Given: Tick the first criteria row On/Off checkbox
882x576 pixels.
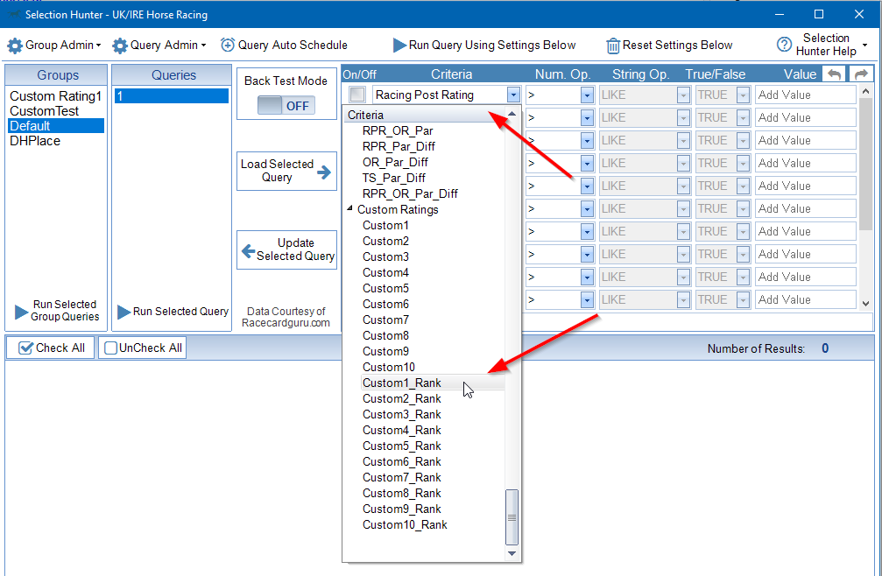Looking at the screenshot, I should (x=357, y=95).
